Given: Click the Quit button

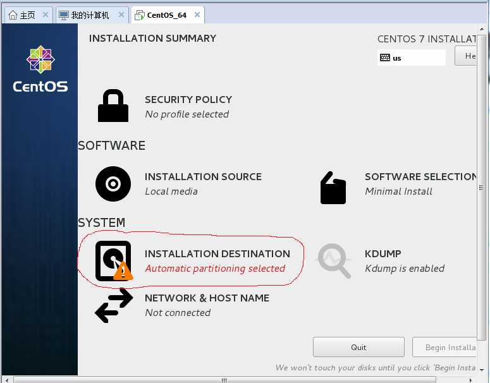Looking at the screenshot, I should pyautogui.click(x=358, y=347).
